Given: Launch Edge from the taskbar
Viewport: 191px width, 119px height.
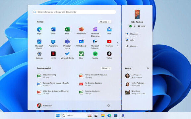Looking at the screenshot, I should 109,115.
